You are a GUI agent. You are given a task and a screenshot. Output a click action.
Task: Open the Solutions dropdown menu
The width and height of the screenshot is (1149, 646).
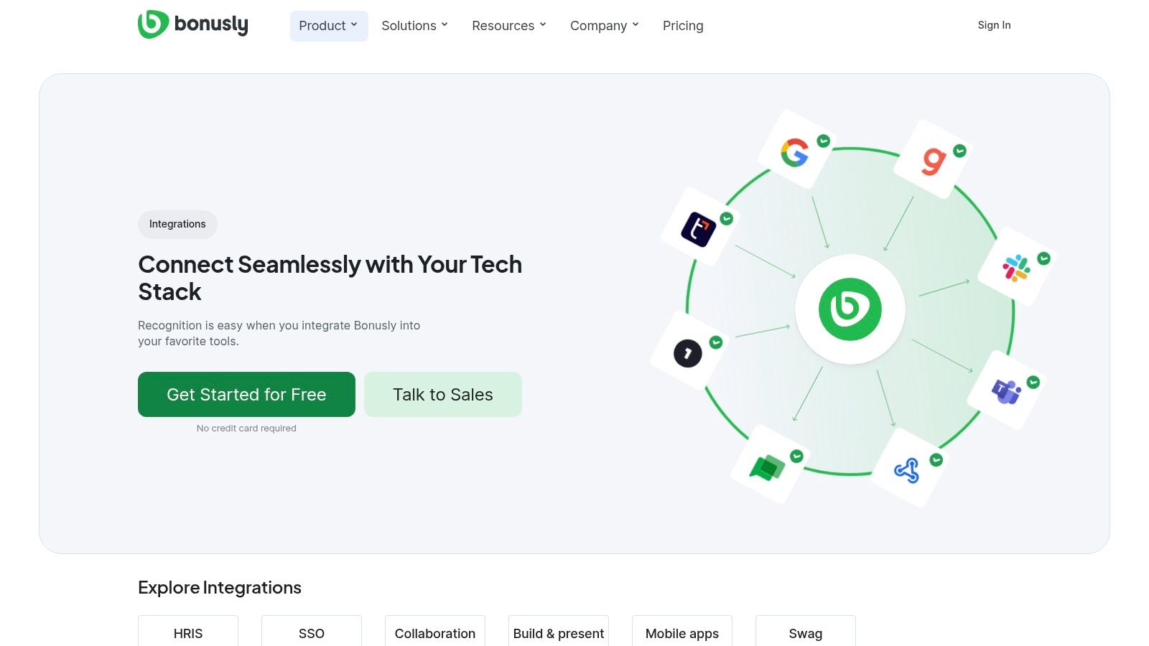tap(414, 26)
